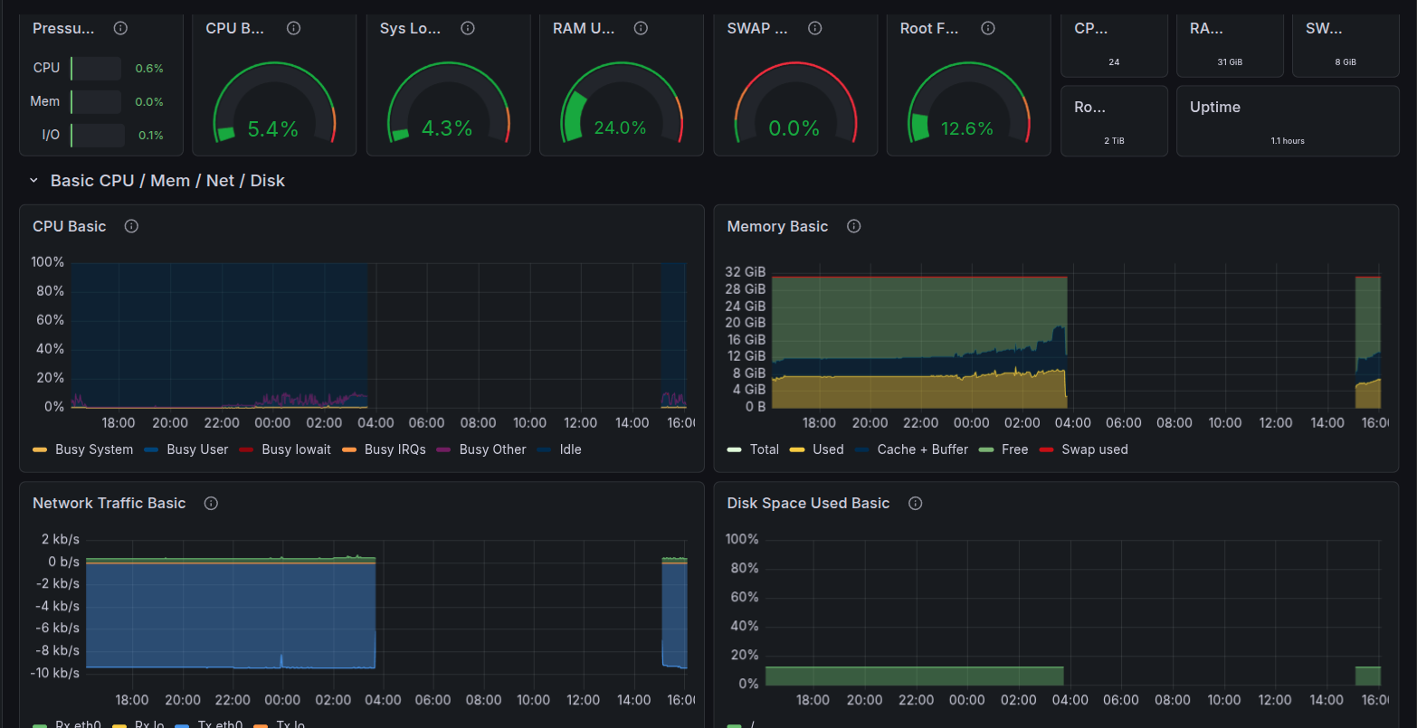Click the info icon beside the Pressure panel title

pyautogui.click(x=120, y=28)
